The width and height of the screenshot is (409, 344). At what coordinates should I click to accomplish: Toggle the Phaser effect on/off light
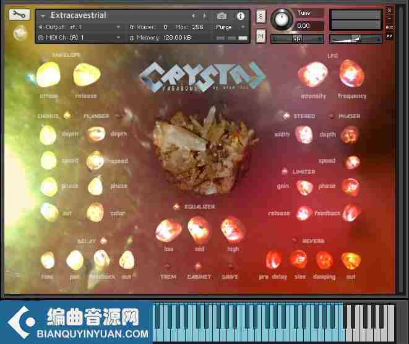pos(331,116)
